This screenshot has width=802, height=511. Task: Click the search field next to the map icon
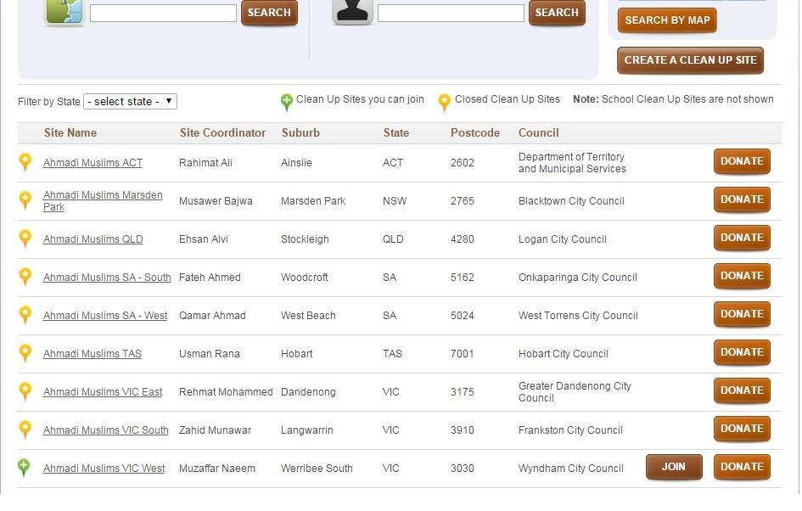163,13
